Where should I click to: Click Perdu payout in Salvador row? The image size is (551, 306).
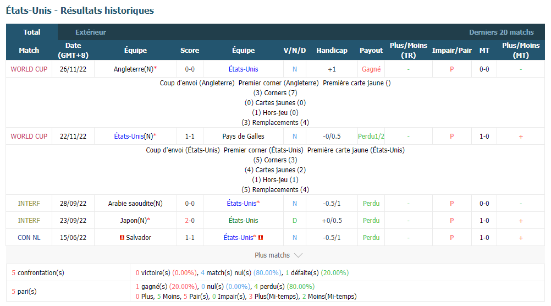coord(371,238)
